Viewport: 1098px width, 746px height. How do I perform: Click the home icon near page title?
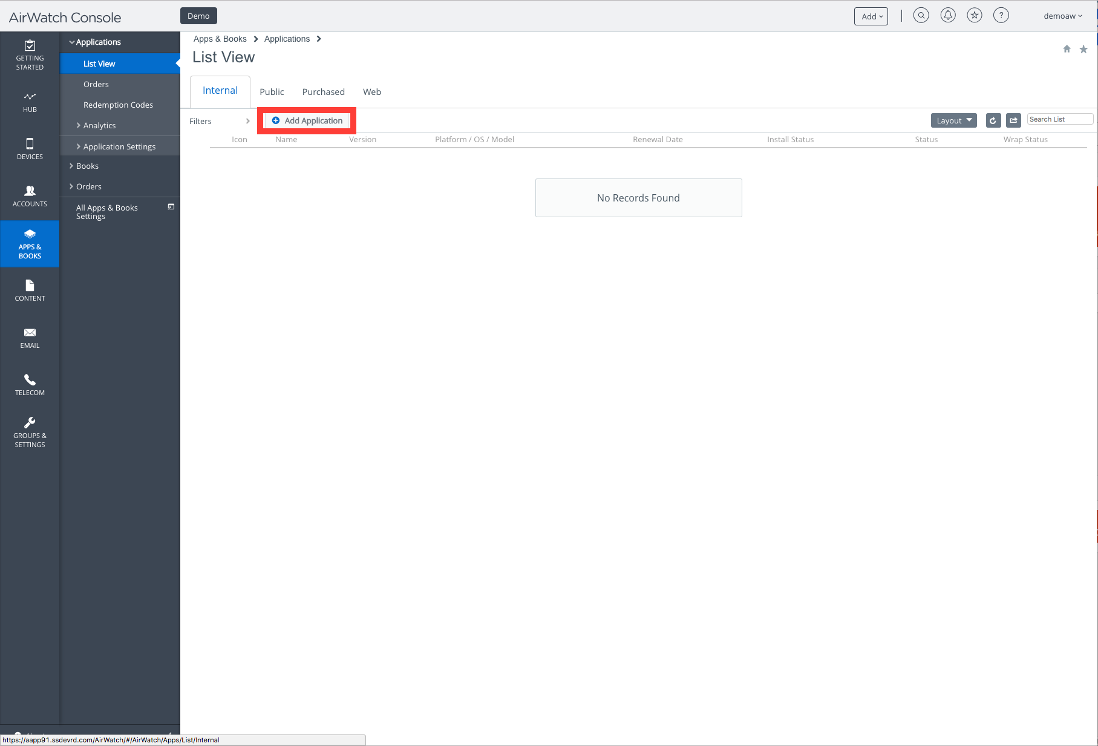click(x=1067, y=49)
